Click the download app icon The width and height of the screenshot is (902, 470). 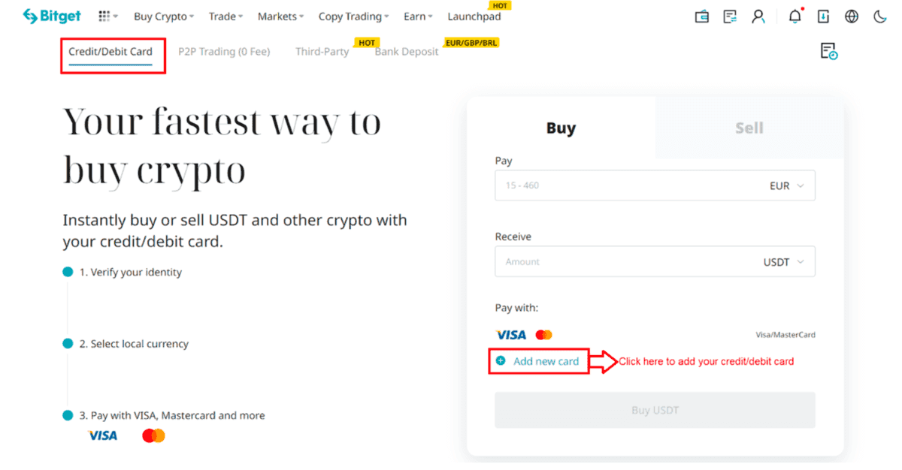[x=824, y=17]
